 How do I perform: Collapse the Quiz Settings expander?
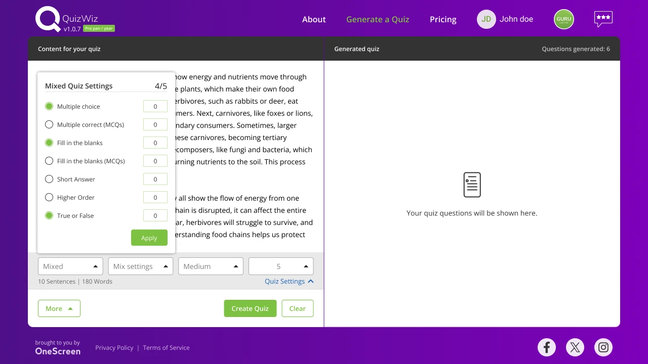click(289, 281)
